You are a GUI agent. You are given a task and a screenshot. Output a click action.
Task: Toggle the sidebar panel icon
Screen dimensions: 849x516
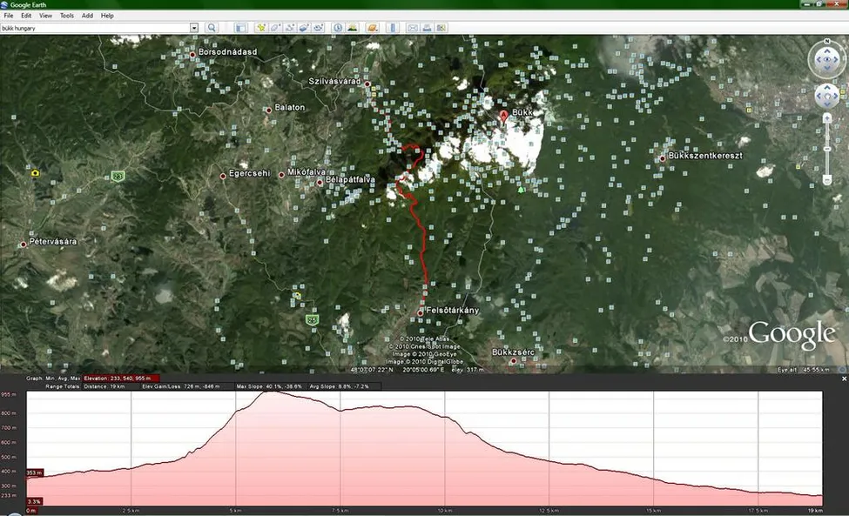click(x=241, y=28)
